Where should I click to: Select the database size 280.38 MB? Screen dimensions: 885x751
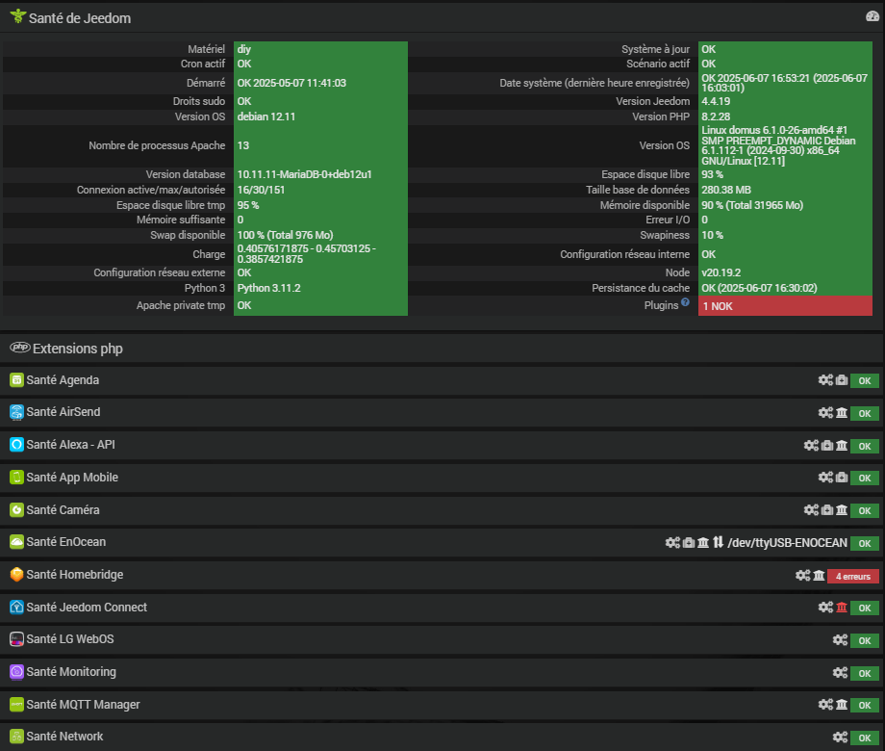click(726, 190)
